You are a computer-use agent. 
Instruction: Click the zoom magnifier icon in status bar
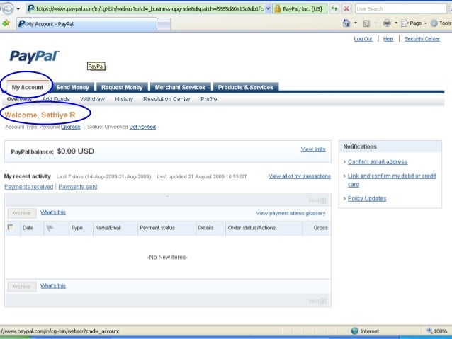[x=429, y=331]
